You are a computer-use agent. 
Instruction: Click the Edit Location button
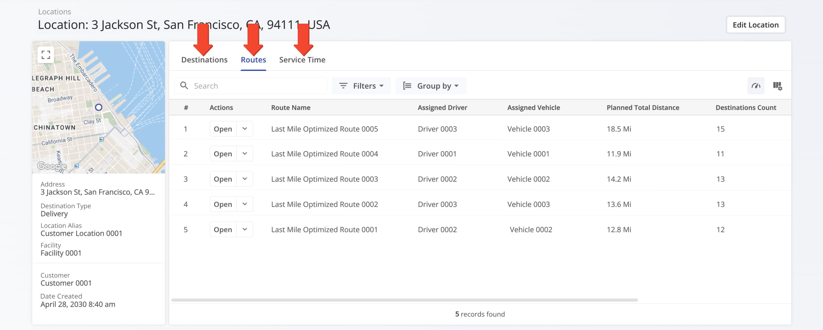755,25
